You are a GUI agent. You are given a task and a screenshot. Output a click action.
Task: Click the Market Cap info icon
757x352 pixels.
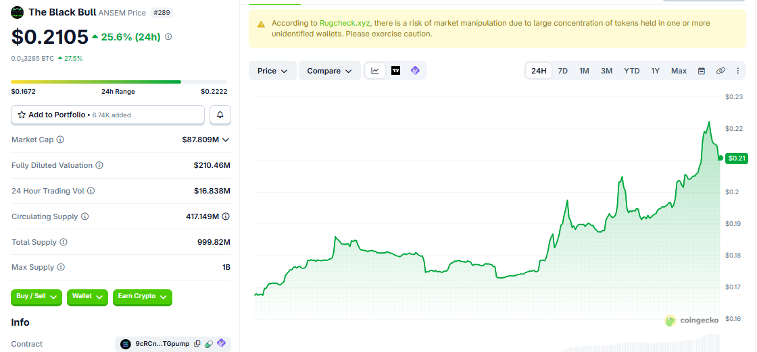point(60,140)
